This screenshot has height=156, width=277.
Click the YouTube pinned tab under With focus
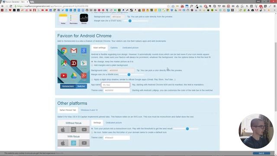point(84,143)
